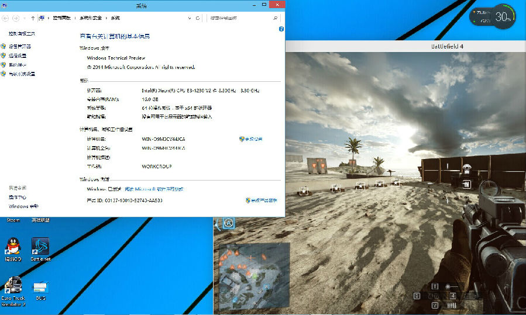Screen dimensions: 526x315
Task: Select the Euro Truck Simulator 2 desktop icon
Action: pyautogui.click(x=13, y=291)
